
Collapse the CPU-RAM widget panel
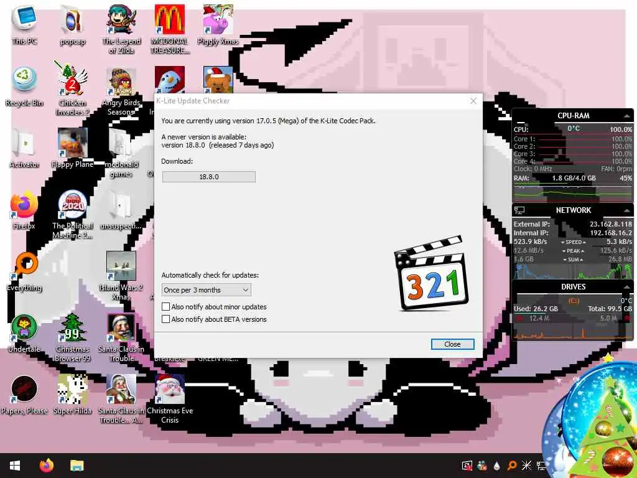pyautogui.click(x=627, y=116)
